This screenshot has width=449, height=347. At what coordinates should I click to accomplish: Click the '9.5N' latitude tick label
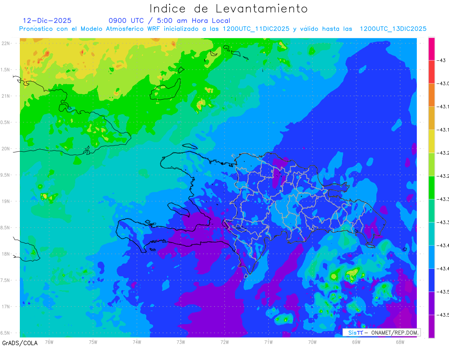(5, 175)
